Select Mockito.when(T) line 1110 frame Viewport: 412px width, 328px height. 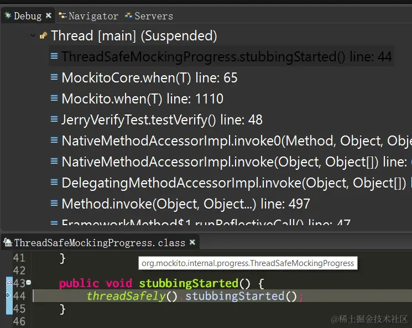point(143,98)
